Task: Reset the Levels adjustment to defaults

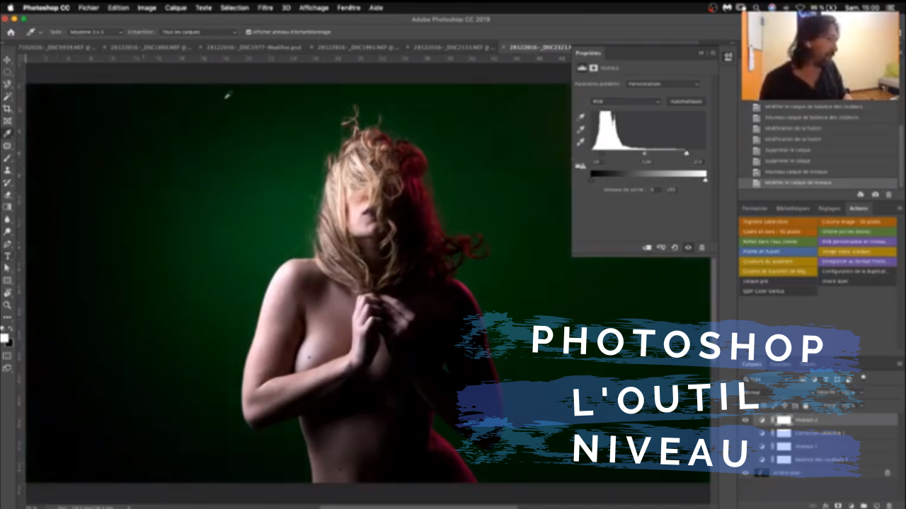Action: pyautogui.click(x=675, y=247)
